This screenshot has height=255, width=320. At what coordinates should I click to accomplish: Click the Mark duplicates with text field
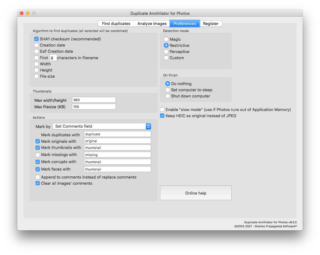tap(117, 134)
